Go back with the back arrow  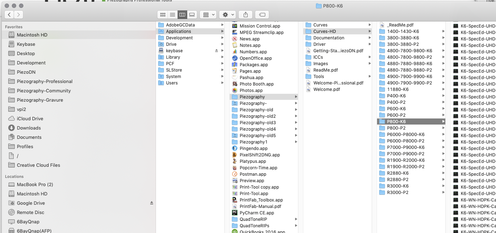tap(9, 15)
